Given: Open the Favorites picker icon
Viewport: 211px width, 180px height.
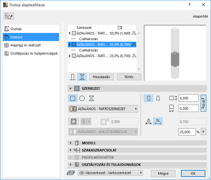Looking at the screenshot, I should [9, 16].
